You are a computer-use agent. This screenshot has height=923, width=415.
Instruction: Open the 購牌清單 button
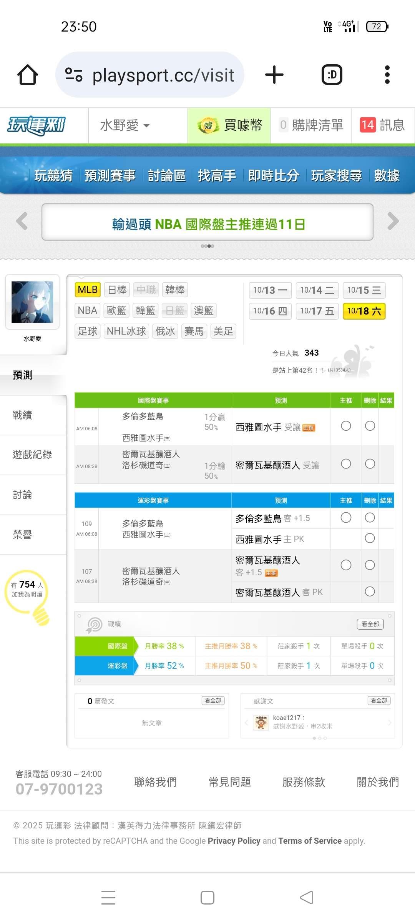[311, 125]
